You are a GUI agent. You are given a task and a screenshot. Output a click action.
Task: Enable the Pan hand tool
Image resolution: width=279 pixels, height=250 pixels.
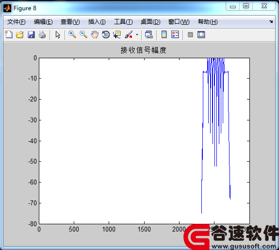(95, 34)
